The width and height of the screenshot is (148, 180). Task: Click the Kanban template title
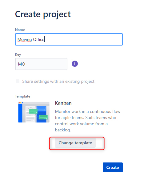coord(63,103)
